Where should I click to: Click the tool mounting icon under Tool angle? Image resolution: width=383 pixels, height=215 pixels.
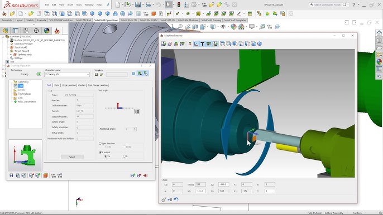point(137,111)
